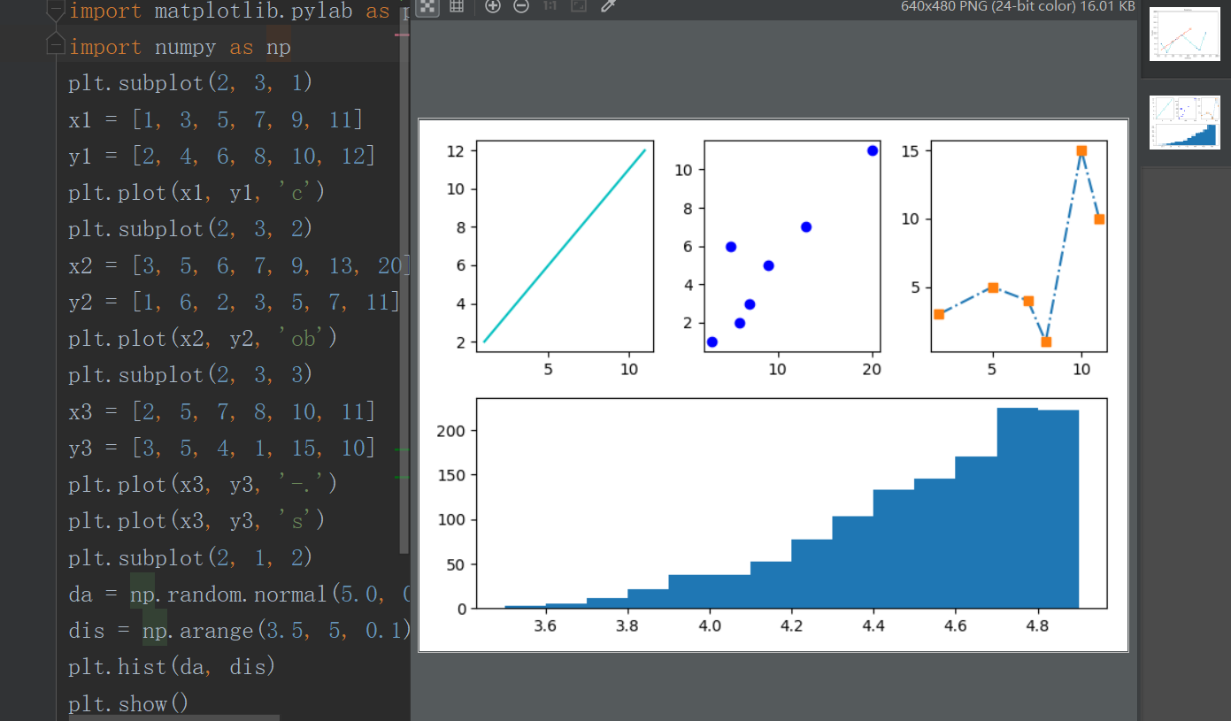Click the editor vertical scrollbar
The width and height of the screenshot is (1231, 721).
[x=404, y=292]
